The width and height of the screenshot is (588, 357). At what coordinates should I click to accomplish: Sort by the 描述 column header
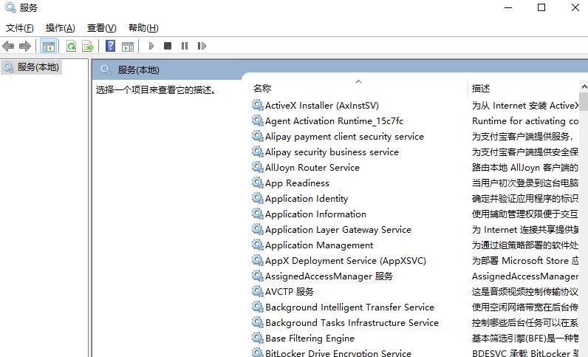coord(481,88)
